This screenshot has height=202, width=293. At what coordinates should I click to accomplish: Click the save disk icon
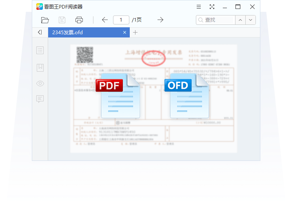point(62,20)
